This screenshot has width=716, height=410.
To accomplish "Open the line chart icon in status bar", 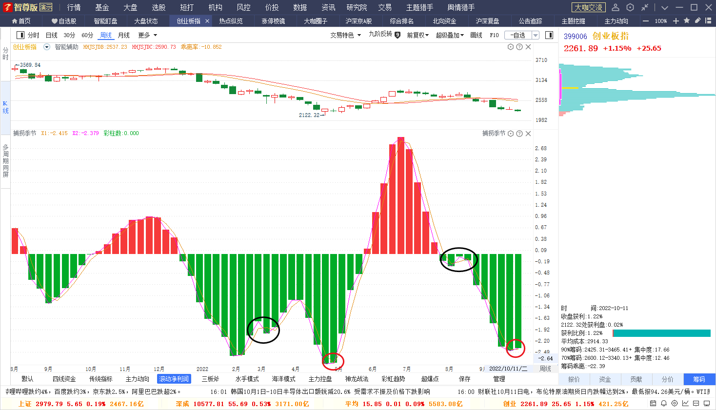I will [x=685, y=404].
